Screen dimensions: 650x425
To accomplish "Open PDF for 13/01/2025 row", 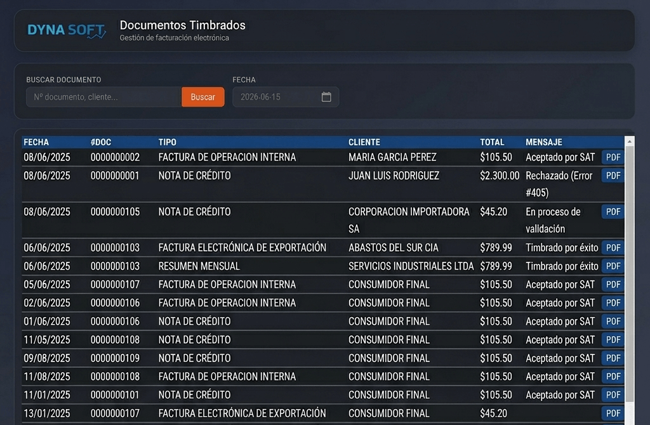I will coord(613,414).
